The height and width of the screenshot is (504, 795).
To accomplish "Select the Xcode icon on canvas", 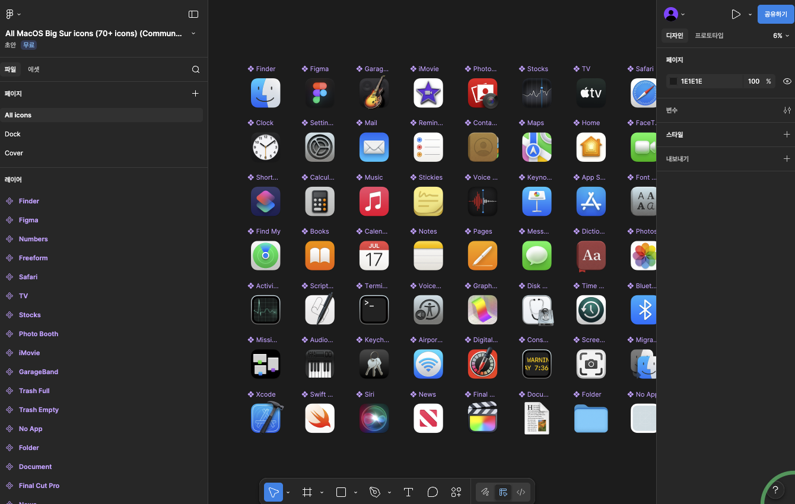I will [266, 417].
